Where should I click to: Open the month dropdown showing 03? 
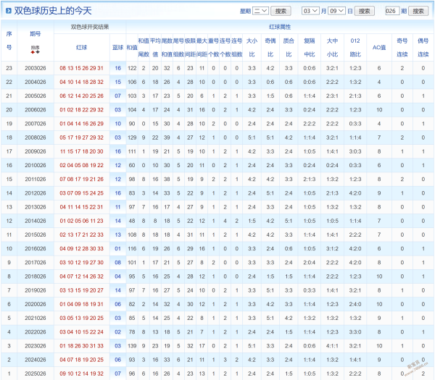click(x=310, y=11)
